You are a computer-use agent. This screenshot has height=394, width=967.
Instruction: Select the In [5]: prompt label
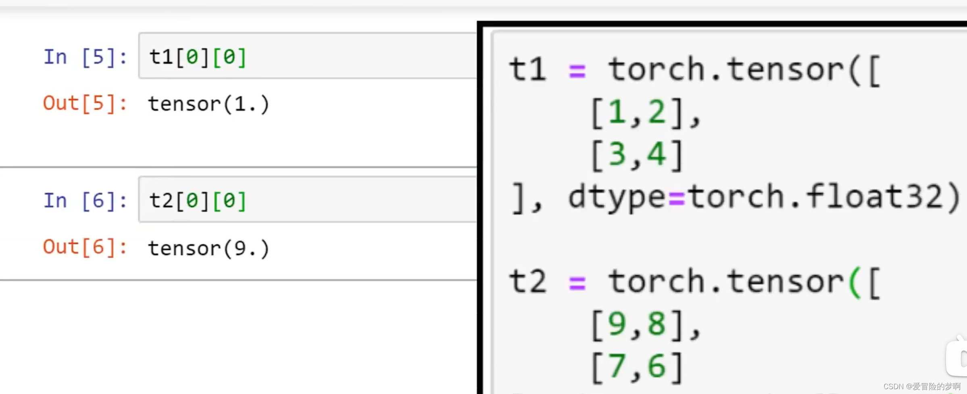click(85, 57)
